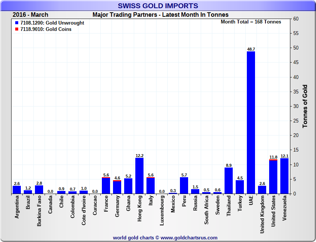Select the Thailand bar
The image size is (316, 242).
(x=229, y=181)
